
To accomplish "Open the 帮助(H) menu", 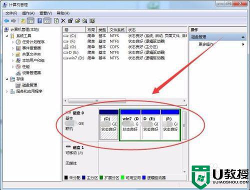I will click(x=63, y=13).
